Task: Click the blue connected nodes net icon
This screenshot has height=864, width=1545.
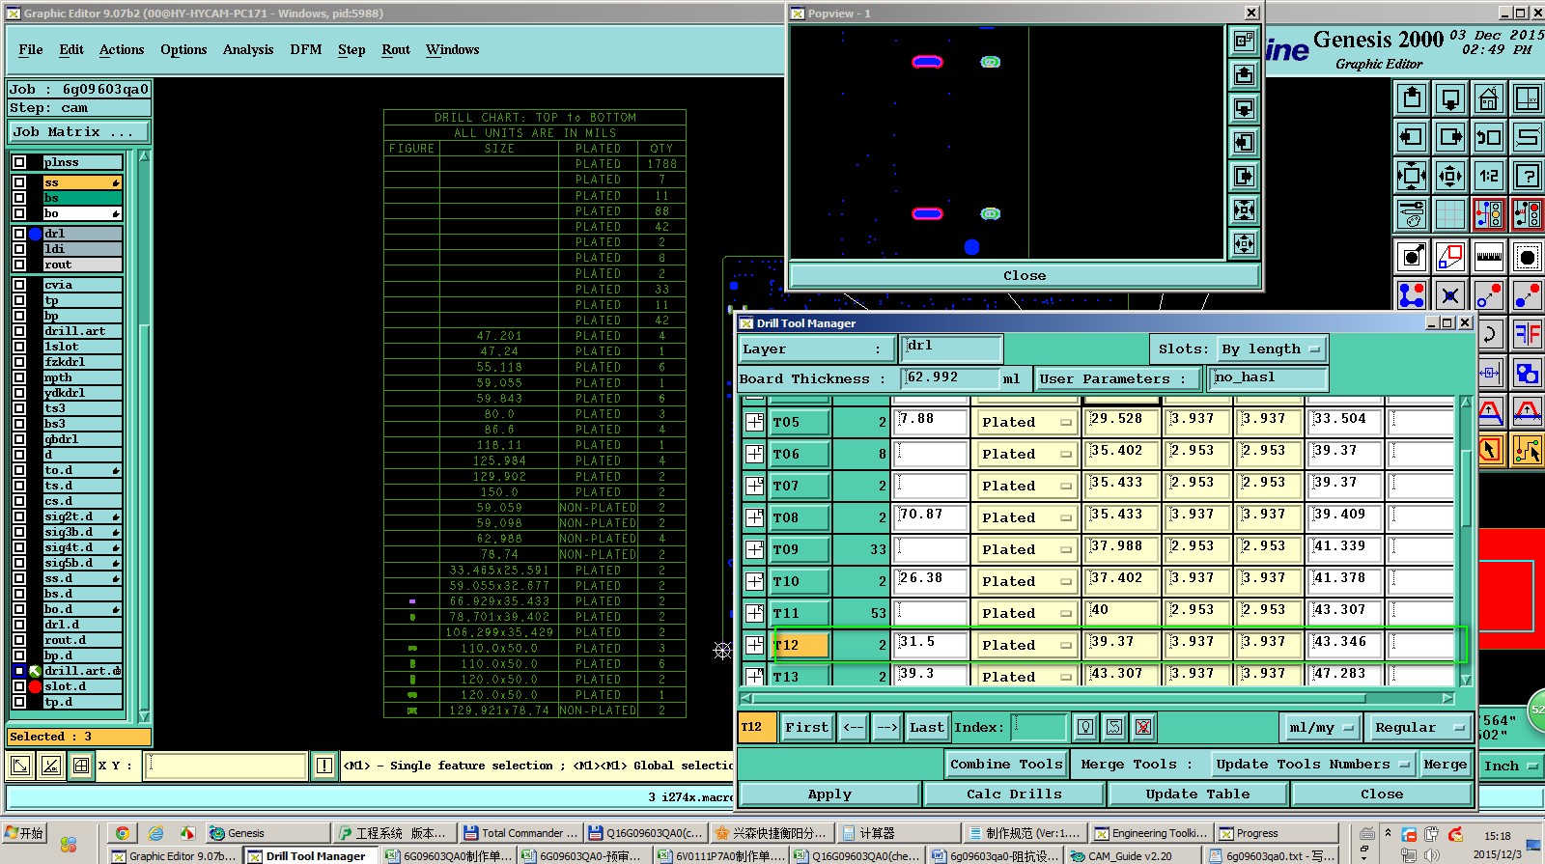Action: 1412,295
